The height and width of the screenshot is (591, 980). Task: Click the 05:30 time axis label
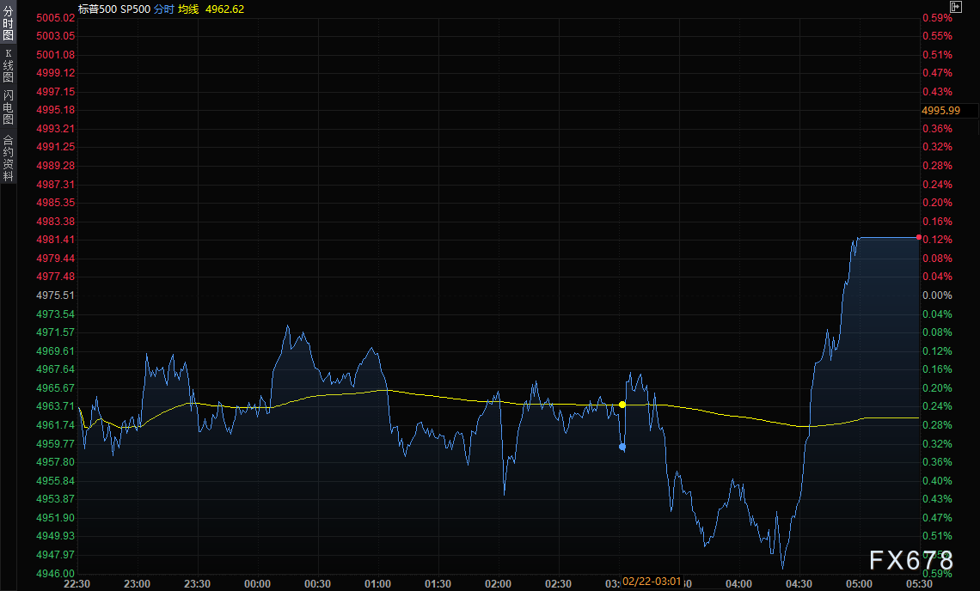pyautogui.click(x=920, y=584)
